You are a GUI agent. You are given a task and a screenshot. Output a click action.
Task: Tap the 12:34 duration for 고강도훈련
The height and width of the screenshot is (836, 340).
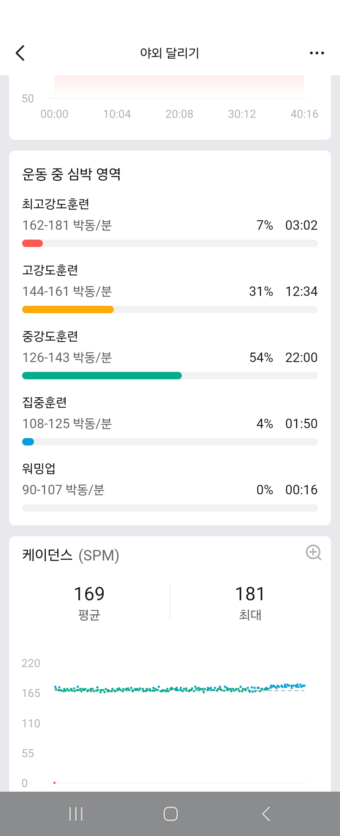point(301,291)
